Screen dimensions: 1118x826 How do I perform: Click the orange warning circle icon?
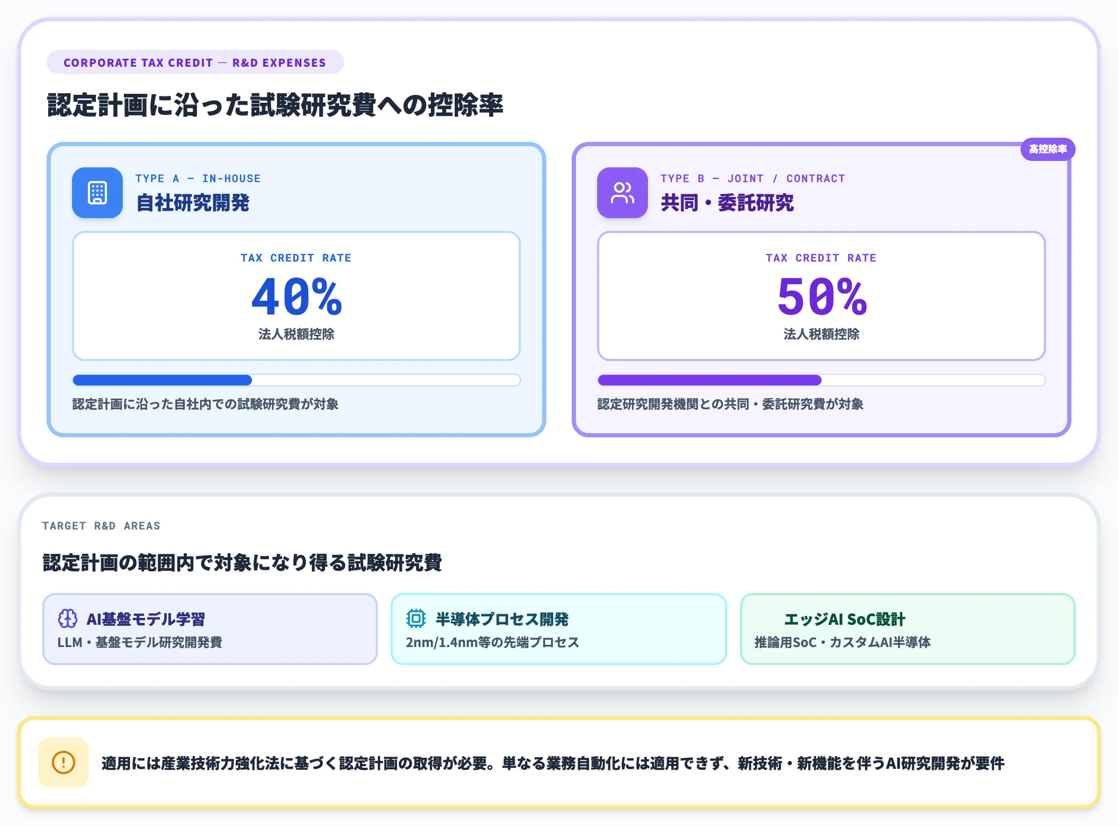pyautogui.click(x=64, y=762)
